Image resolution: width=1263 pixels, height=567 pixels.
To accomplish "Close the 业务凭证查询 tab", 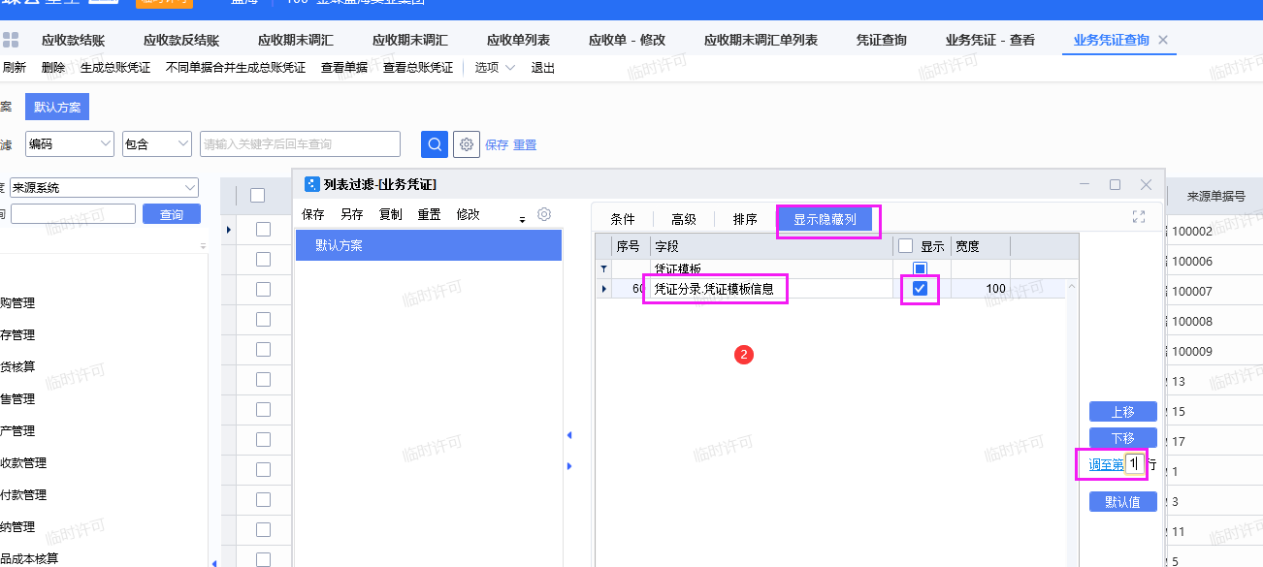I will coord(1163,40).
